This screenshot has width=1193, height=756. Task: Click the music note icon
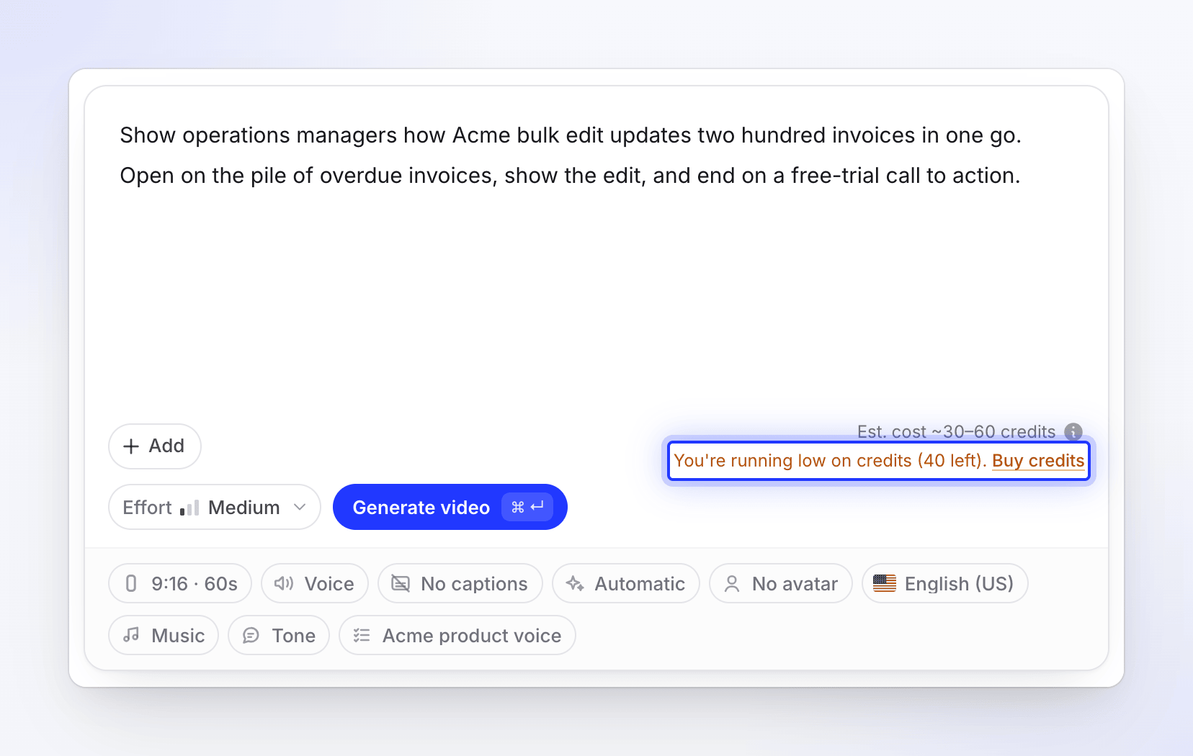pos(131,635)
